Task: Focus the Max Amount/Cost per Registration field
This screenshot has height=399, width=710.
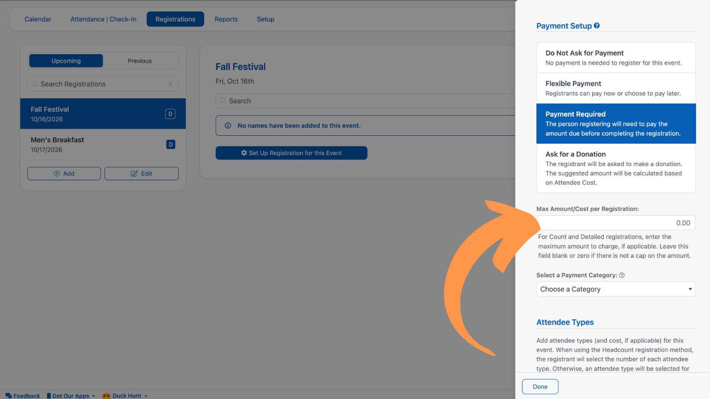Action: [x=616, y=223]
